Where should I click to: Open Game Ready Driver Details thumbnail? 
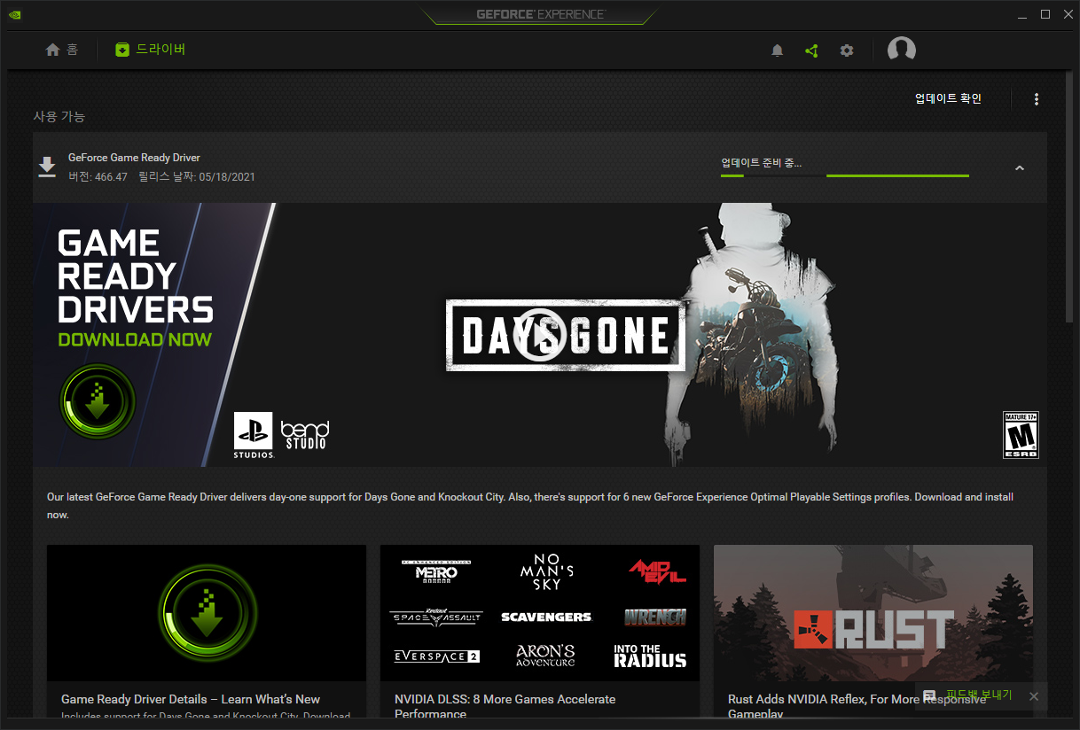[207, 613]
